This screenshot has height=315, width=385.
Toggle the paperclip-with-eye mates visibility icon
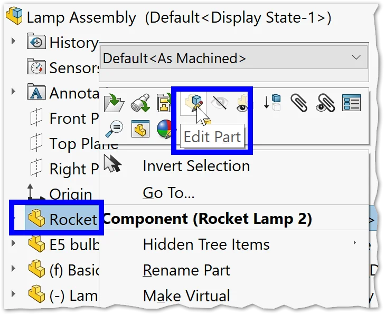coord(325,103)
